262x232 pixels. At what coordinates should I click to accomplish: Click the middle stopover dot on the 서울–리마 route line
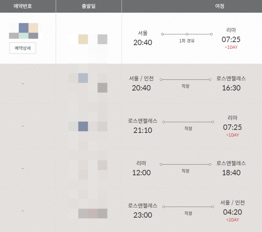point(187,34)
